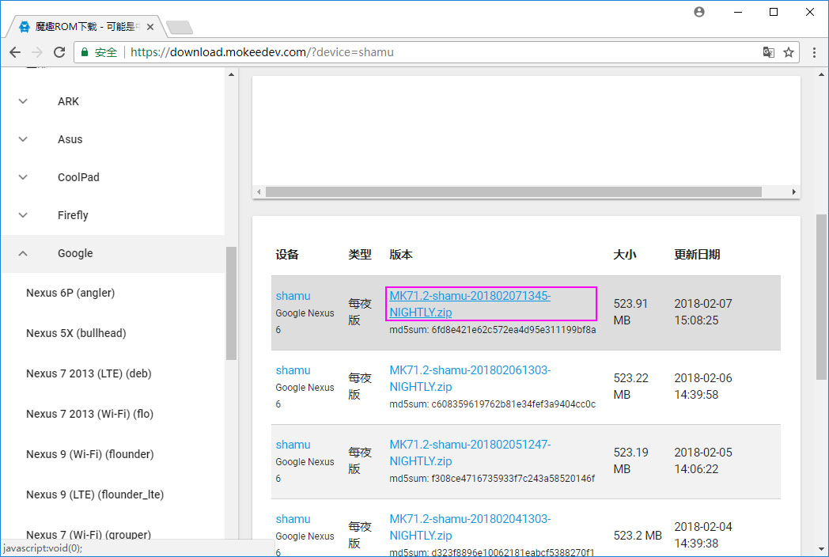Select Nexus 7 2013 (LTE) (deb)
This screenshot has width=829, height=557.
coord(89,373)
